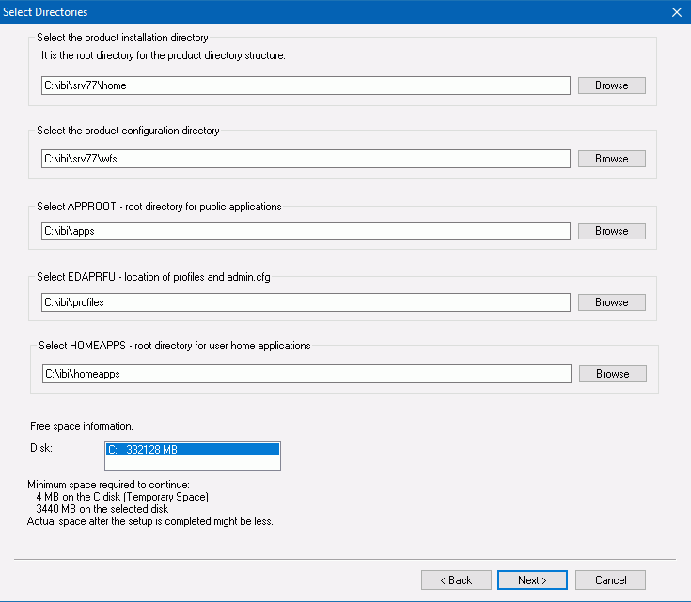Click the APPROOT directory path field
691x602 pixels.
coord(306,231)
